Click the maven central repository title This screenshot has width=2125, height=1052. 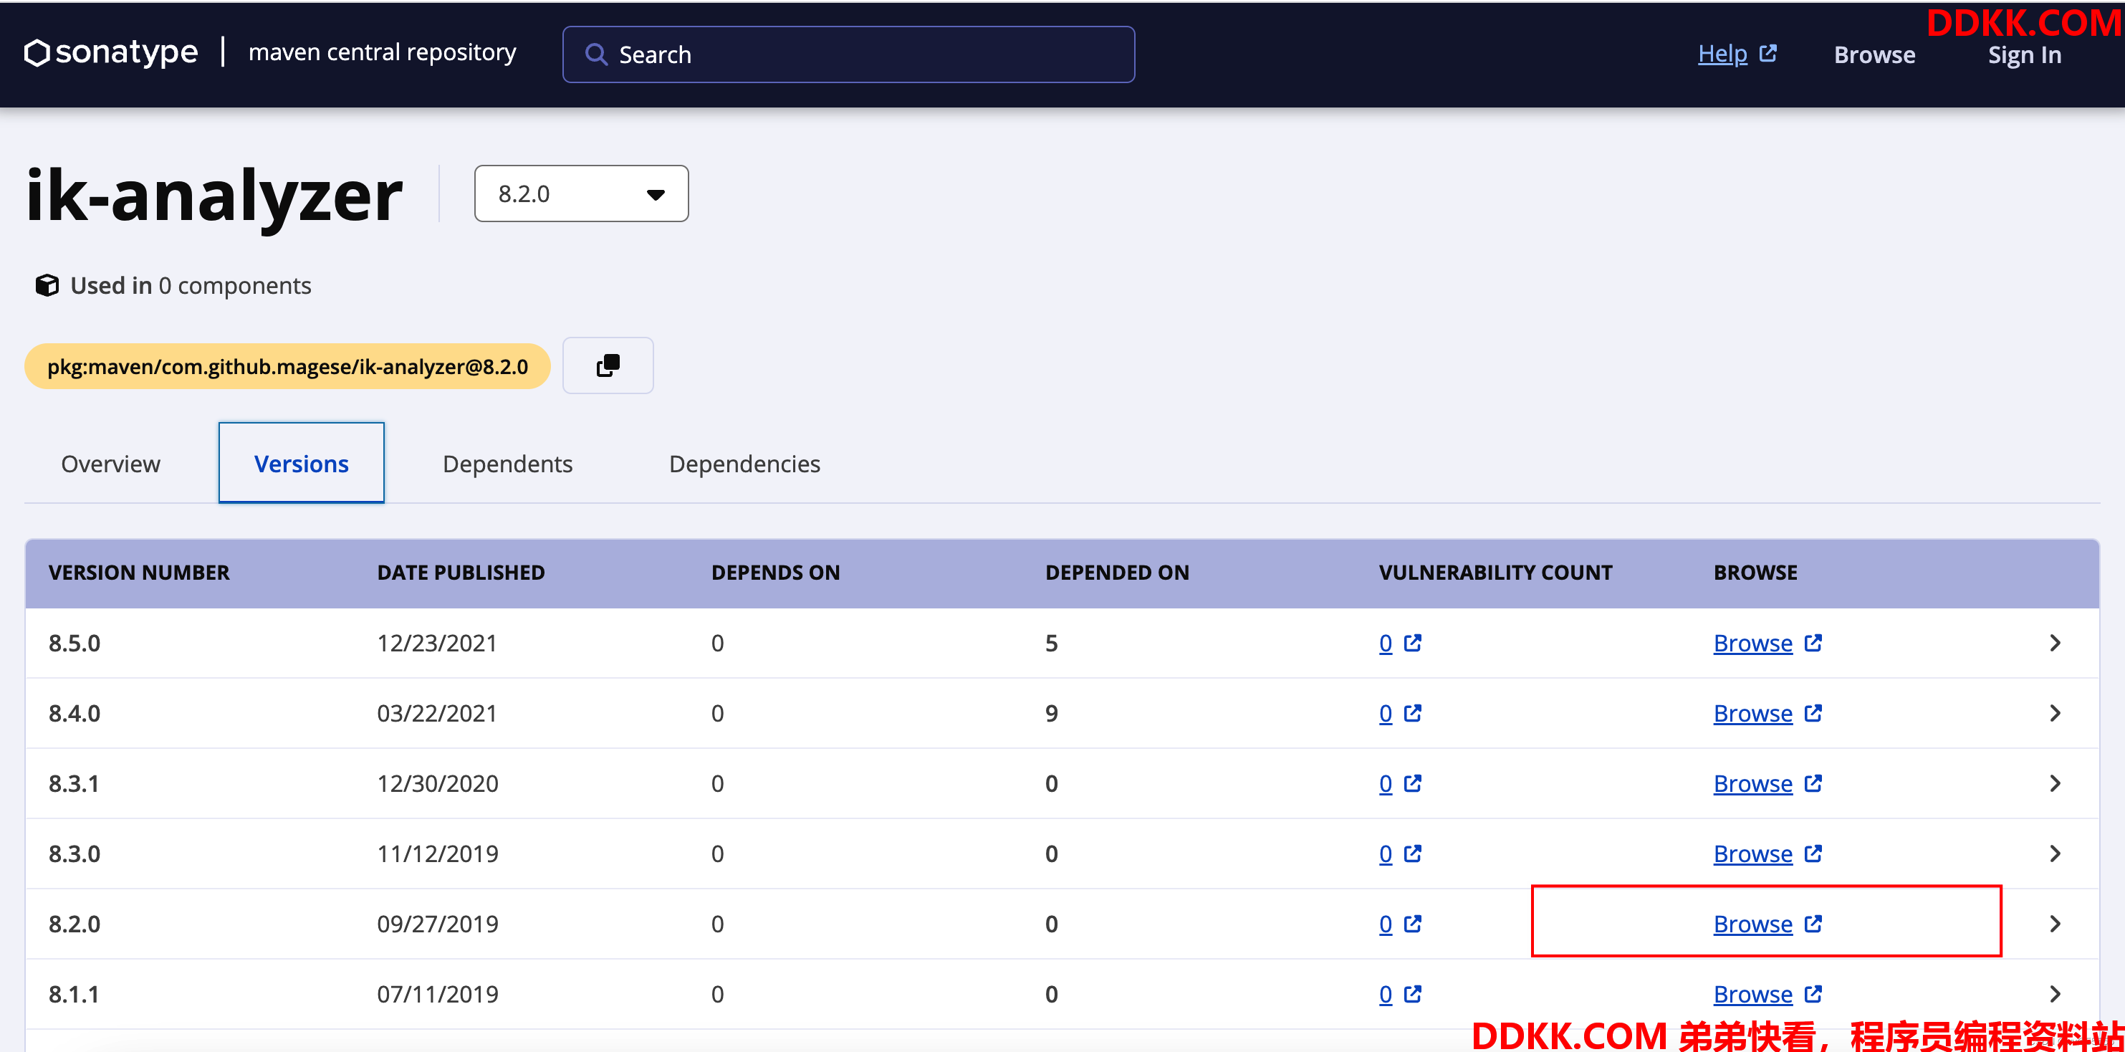click(382, 52)
